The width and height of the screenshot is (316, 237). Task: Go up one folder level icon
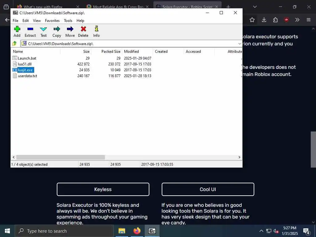[x=15, y=43]
